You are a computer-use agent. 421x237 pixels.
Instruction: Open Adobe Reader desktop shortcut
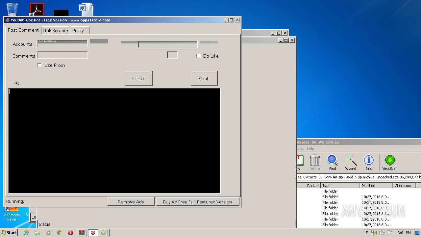coord(37,9)
